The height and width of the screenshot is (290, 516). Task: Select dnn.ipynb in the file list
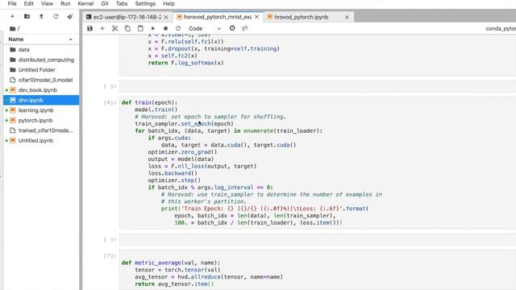point(41,100)
